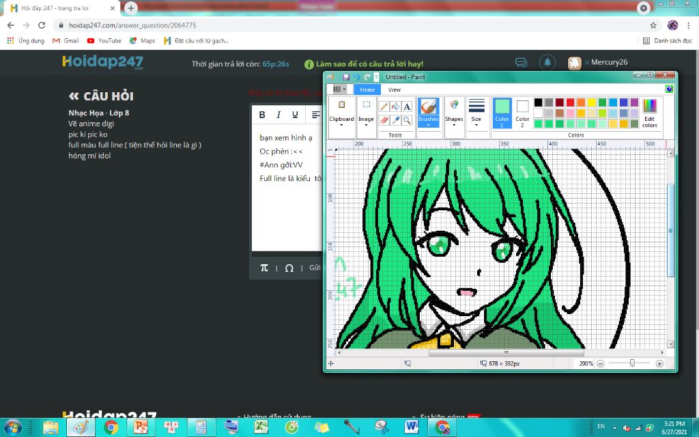Pick the black color swatch
The height and width of the screenshot is (437, 699).
(538, 102)
